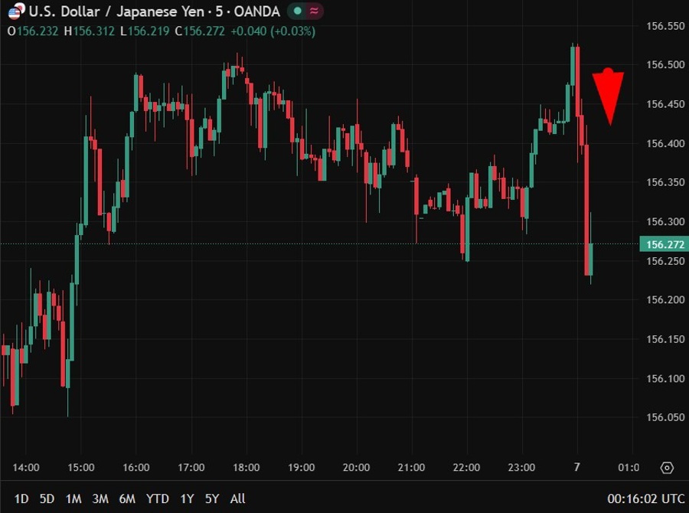Select the YTD time range
This screenshot has width=689, height=513.
pyautogui.click(x=157, y=499)
